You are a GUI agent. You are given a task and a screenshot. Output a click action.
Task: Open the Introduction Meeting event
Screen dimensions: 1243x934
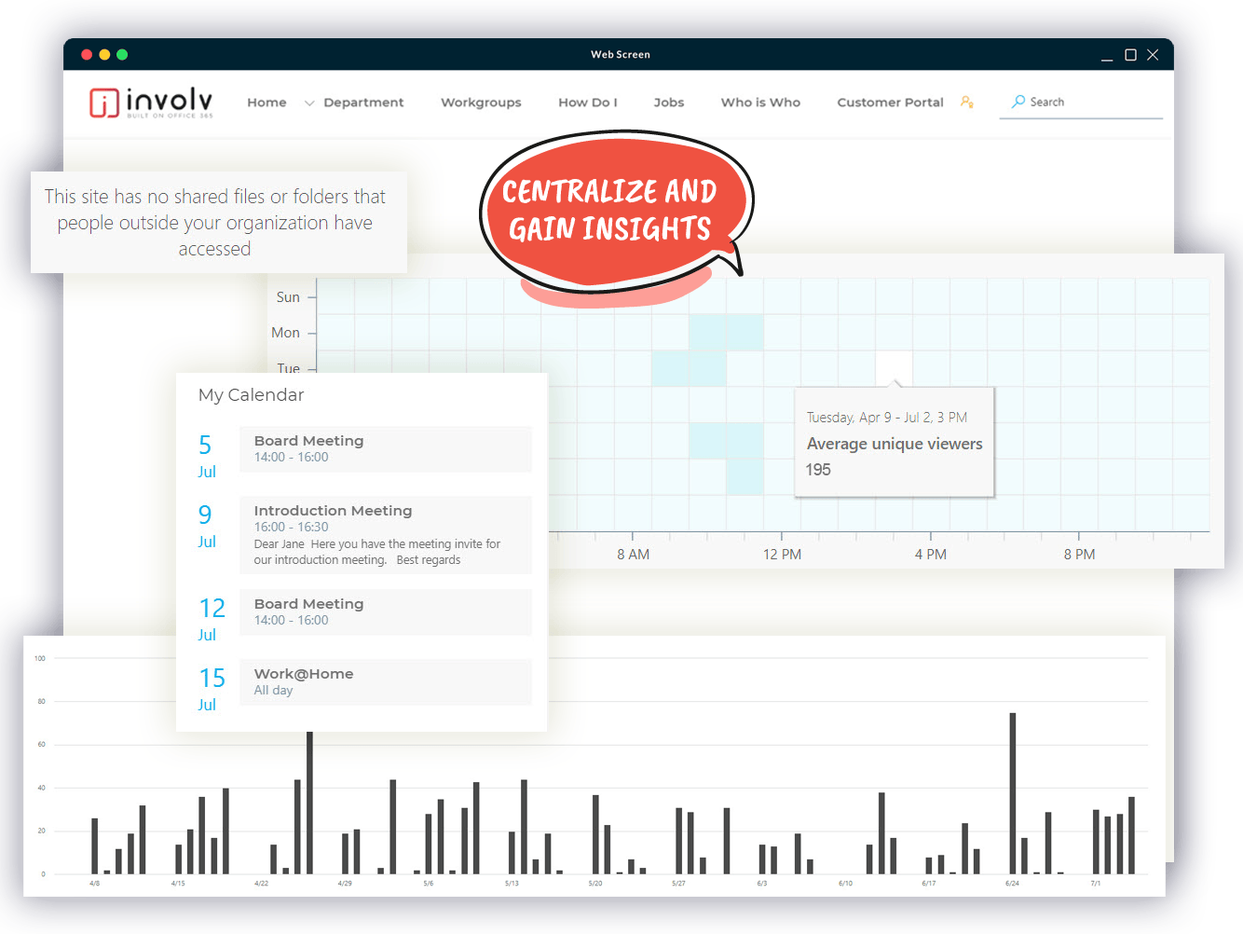click(x=385, y=534)
